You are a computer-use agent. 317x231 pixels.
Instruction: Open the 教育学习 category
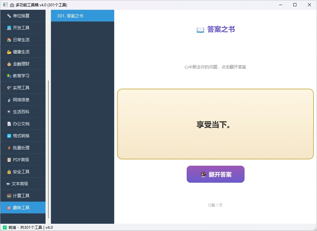point(23,76)
